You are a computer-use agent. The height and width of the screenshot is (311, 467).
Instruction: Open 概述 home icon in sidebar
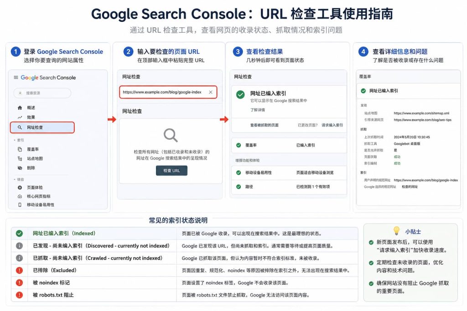(20, 107)
